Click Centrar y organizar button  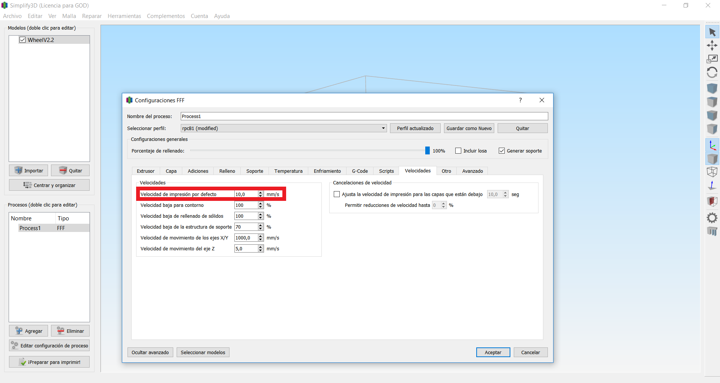(x=49, y=185)
